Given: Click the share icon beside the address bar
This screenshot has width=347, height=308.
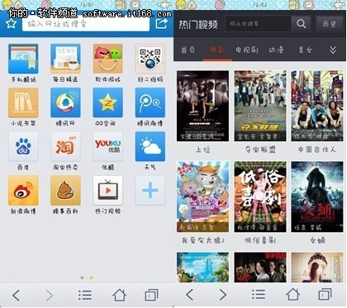Looking at the screenshot, I should (x=161, y=23).
